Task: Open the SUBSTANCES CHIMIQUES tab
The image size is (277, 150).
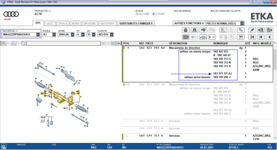Action: pos(136,23)
